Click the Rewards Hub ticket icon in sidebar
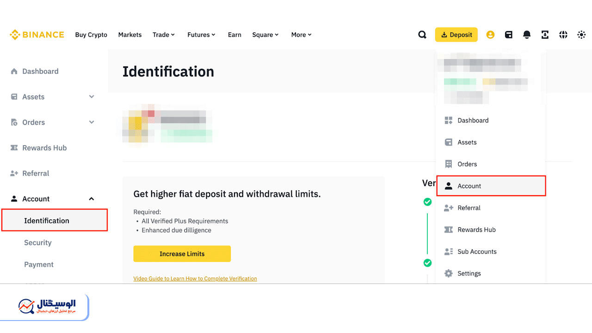This screenshot has width=592, height=333. tap(14, 148)
